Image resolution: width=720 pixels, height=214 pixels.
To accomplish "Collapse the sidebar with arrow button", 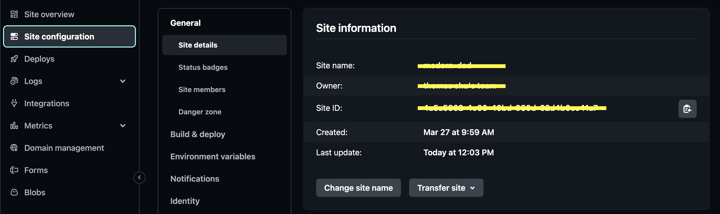I will point(139,177).
